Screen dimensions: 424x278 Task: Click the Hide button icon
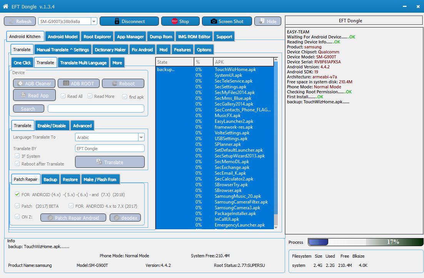(x=262, y=22)
